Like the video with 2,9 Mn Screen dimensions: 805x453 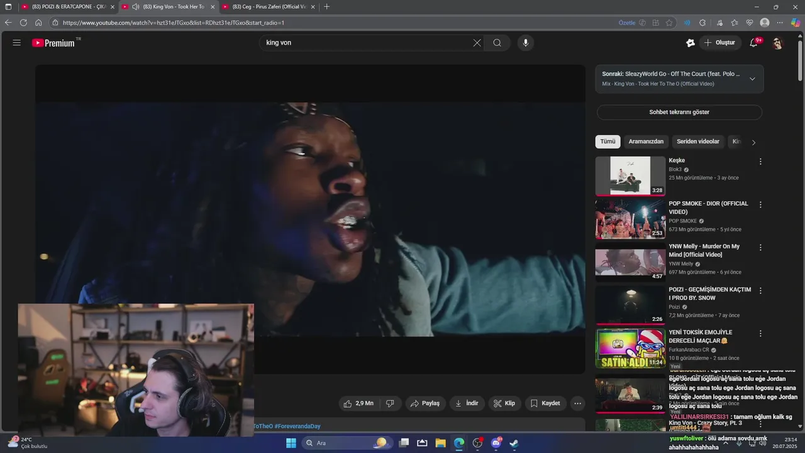click(x=358, y=403)
